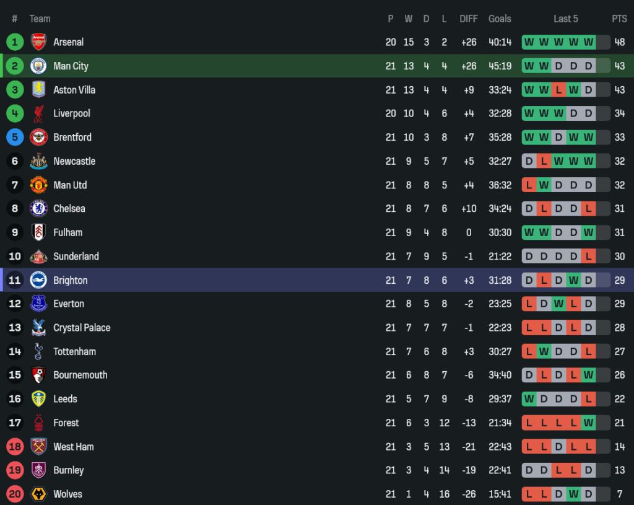Click Aston Villa's red L form badge
Screen dimensions: 634x505
click(x=558, y=90)
